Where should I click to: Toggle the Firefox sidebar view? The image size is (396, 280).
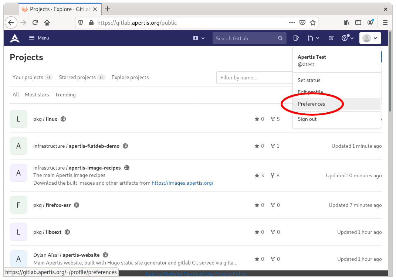tap(358, 23)
